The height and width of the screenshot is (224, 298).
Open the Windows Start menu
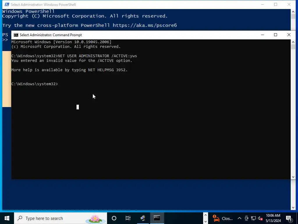point(7,218)
